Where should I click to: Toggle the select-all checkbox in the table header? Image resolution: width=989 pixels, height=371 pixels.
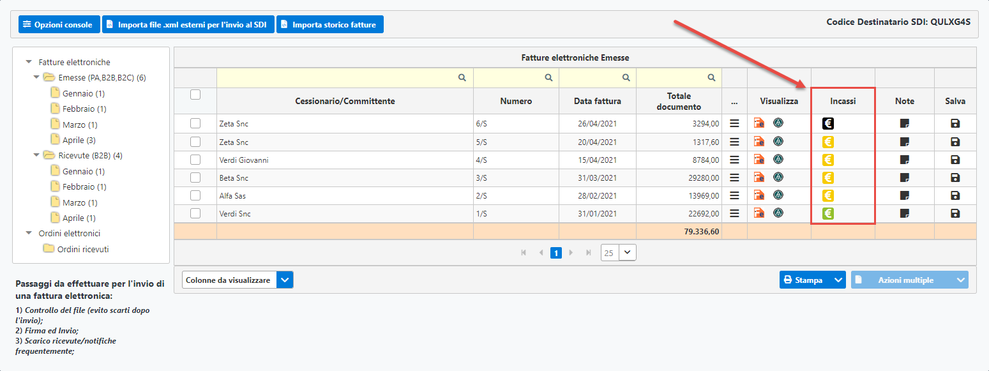(195, 95)
